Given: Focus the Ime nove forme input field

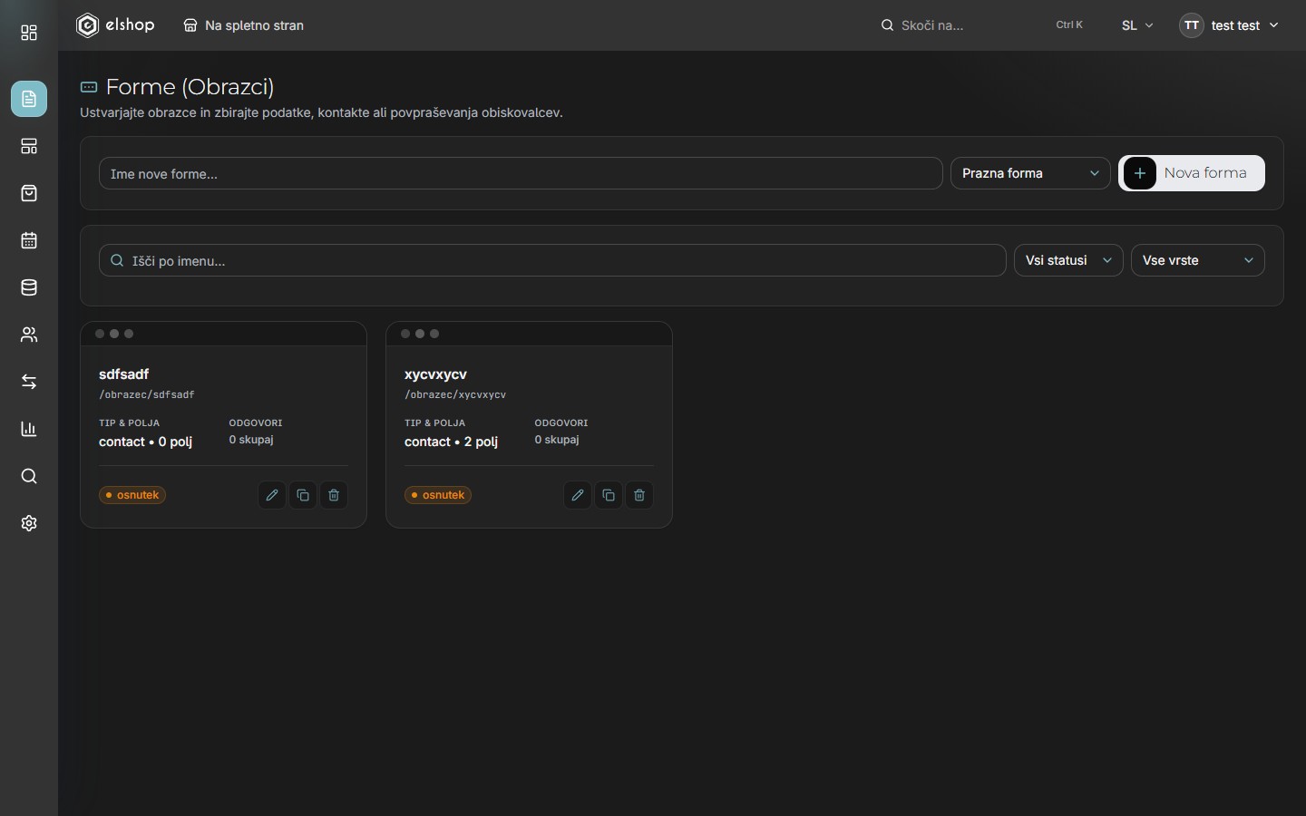Looking at the screenshot, I should pyautogui.click(x=521, y=173).
